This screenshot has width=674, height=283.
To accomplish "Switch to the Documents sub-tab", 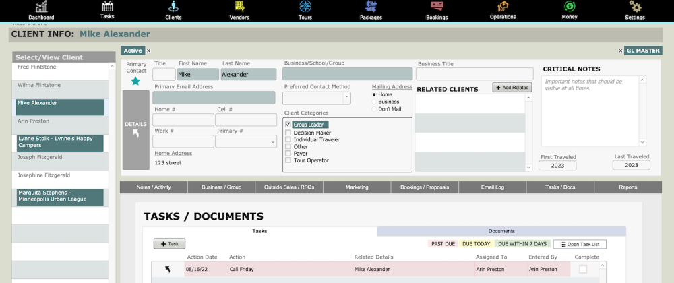I will 501,231.
